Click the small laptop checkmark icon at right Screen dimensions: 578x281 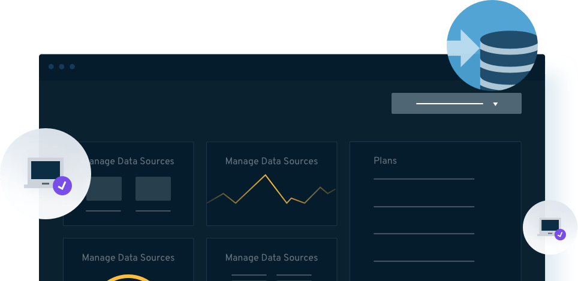[551, 229]
